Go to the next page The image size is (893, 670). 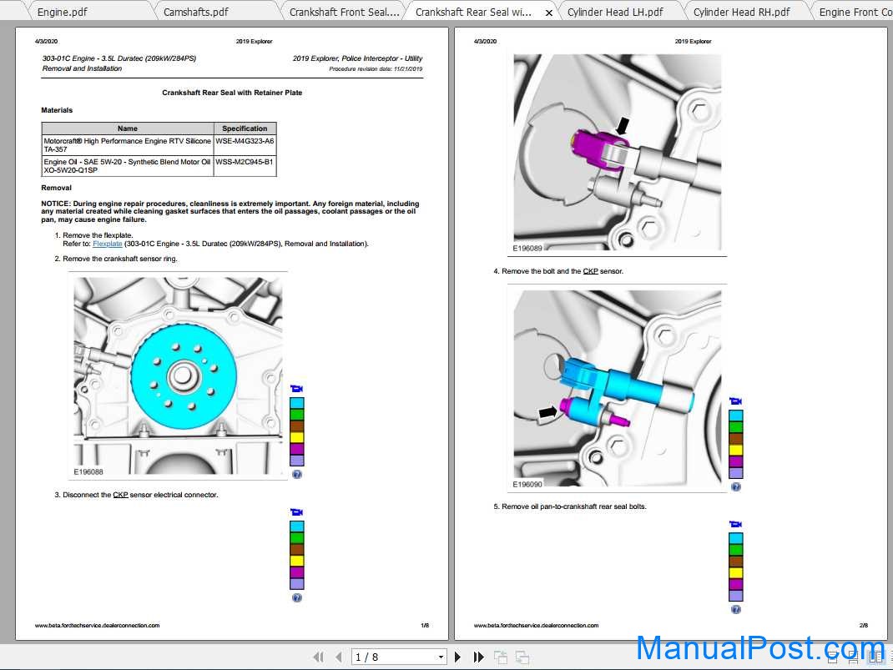[458, 657]
